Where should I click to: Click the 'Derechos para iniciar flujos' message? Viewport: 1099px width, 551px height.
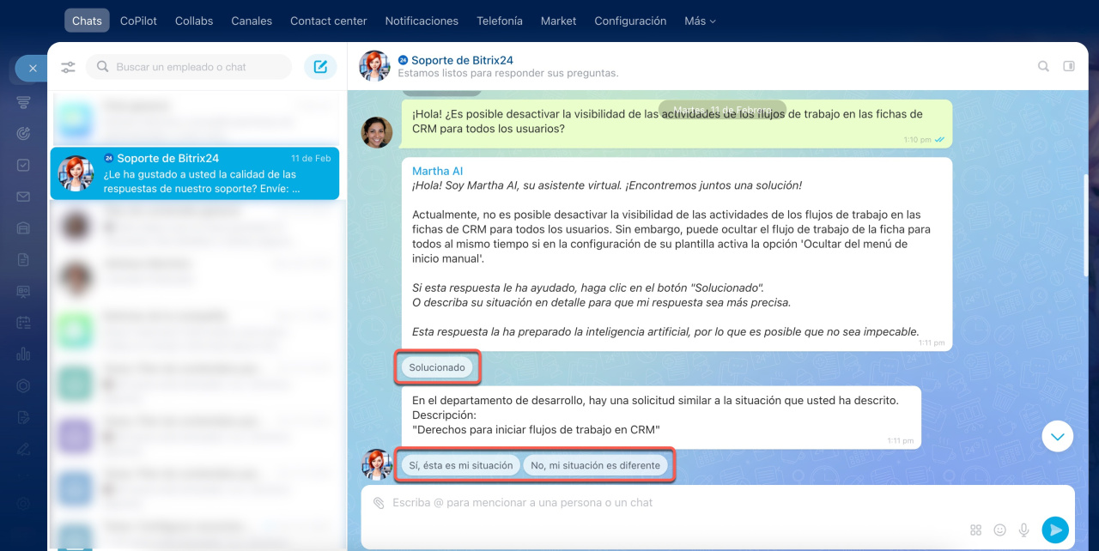[x=662, y=415]
